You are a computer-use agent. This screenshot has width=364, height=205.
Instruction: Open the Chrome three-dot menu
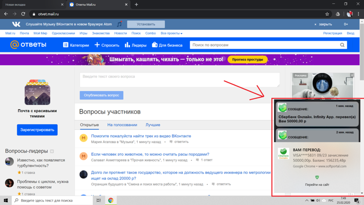(x=359, y=14)
